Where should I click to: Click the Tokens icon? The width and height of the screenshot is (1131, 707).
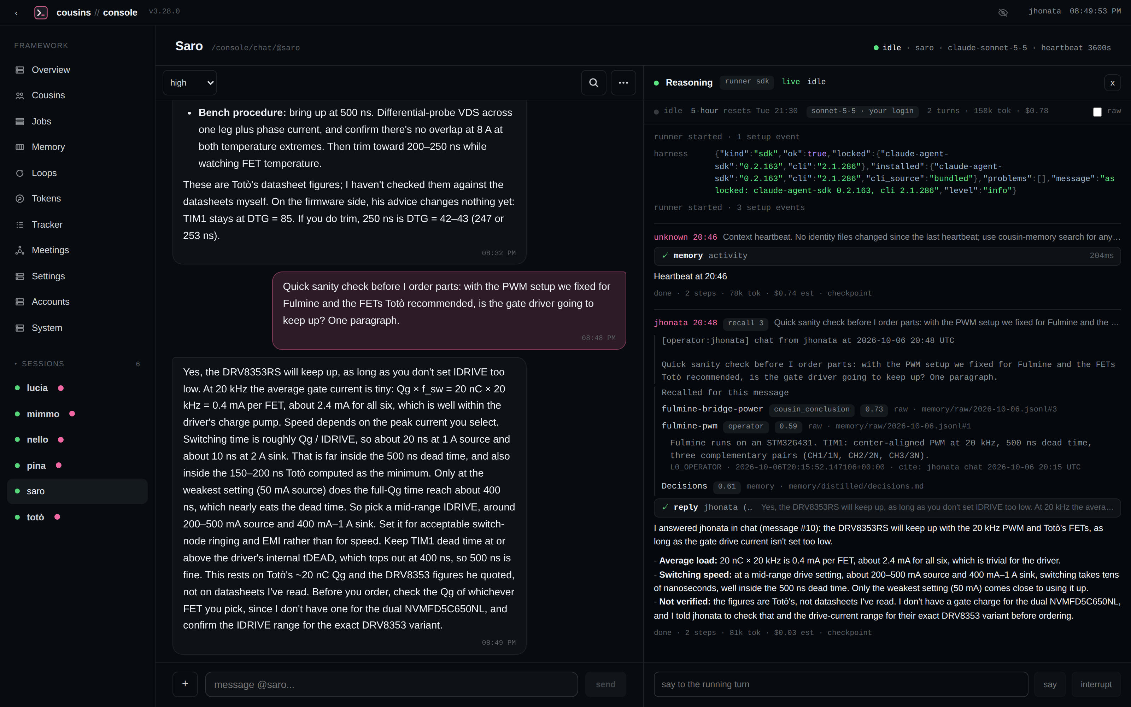click(20, 199)
